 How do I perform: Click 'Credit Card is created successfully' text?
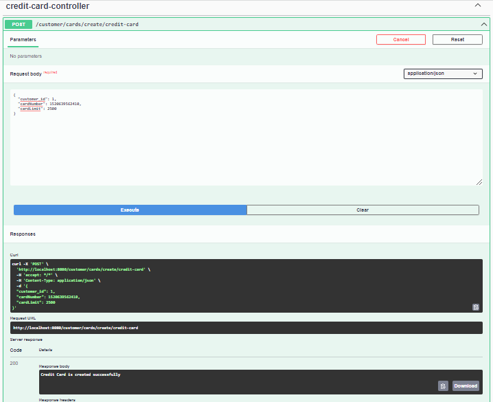click(80, 375)
